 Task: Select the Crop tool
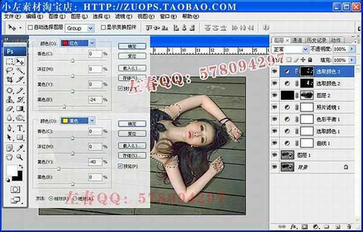(10, 80)
